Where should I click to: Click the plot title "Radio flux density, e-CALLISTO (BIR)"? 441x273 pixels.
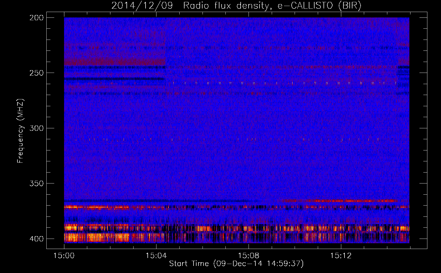[x=272, y=6]
